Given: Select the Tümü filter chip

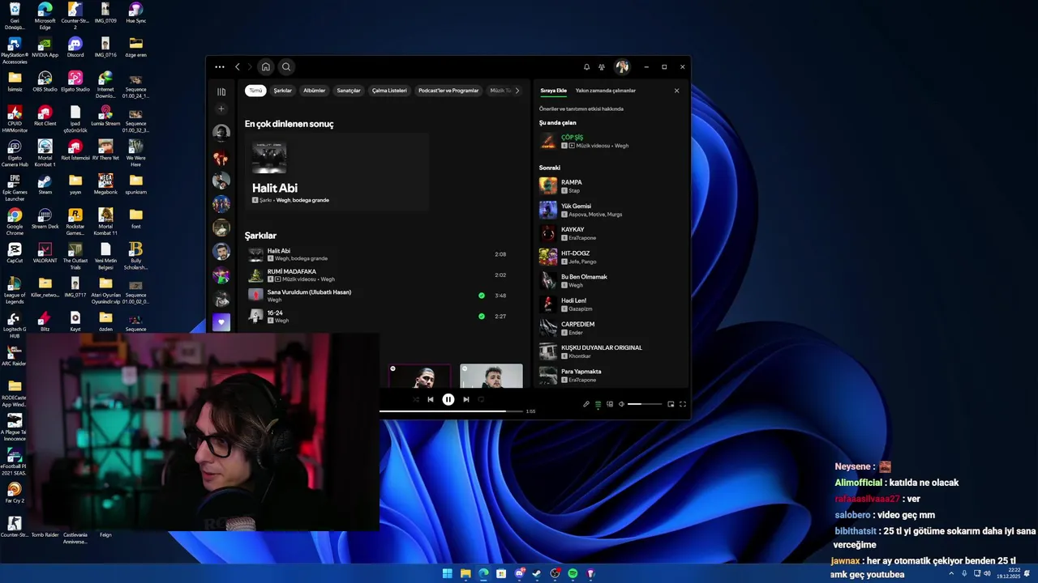Looking at the screenshot, I should tap(255, 91).
